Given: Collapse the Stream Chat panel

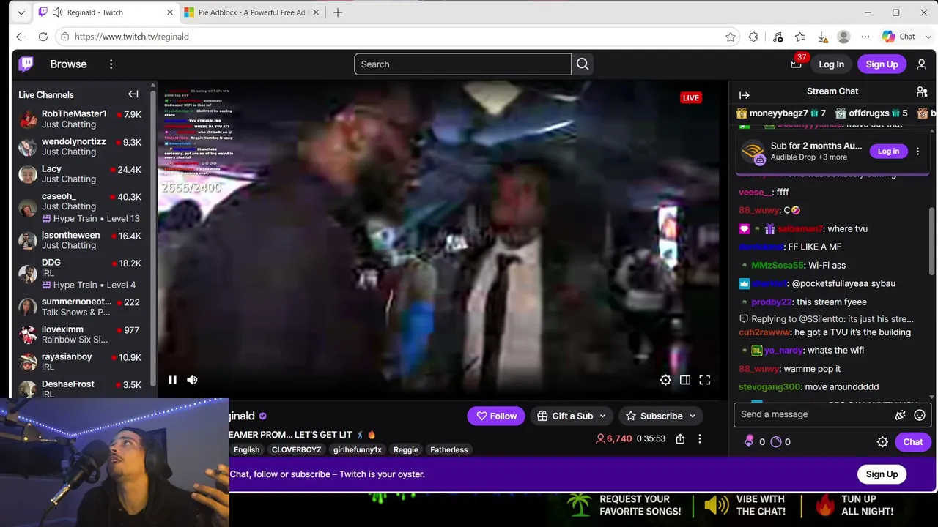Looking at the screenshot, I should click(744, 95).
